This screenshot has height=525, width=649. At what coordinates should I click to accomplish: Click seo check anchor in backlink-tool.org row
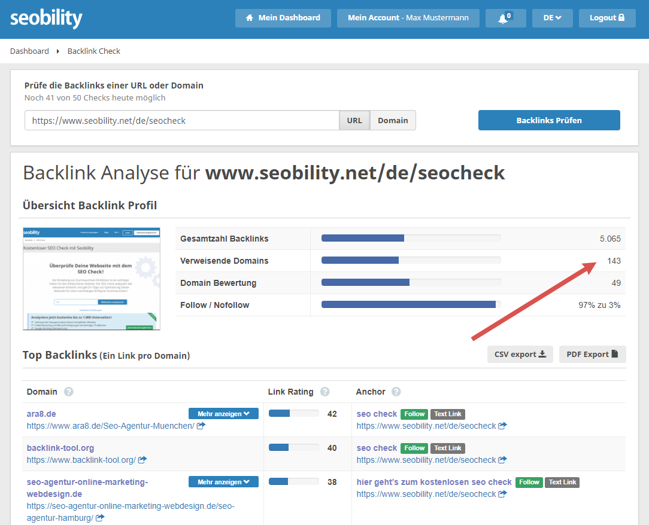point(377,448)
